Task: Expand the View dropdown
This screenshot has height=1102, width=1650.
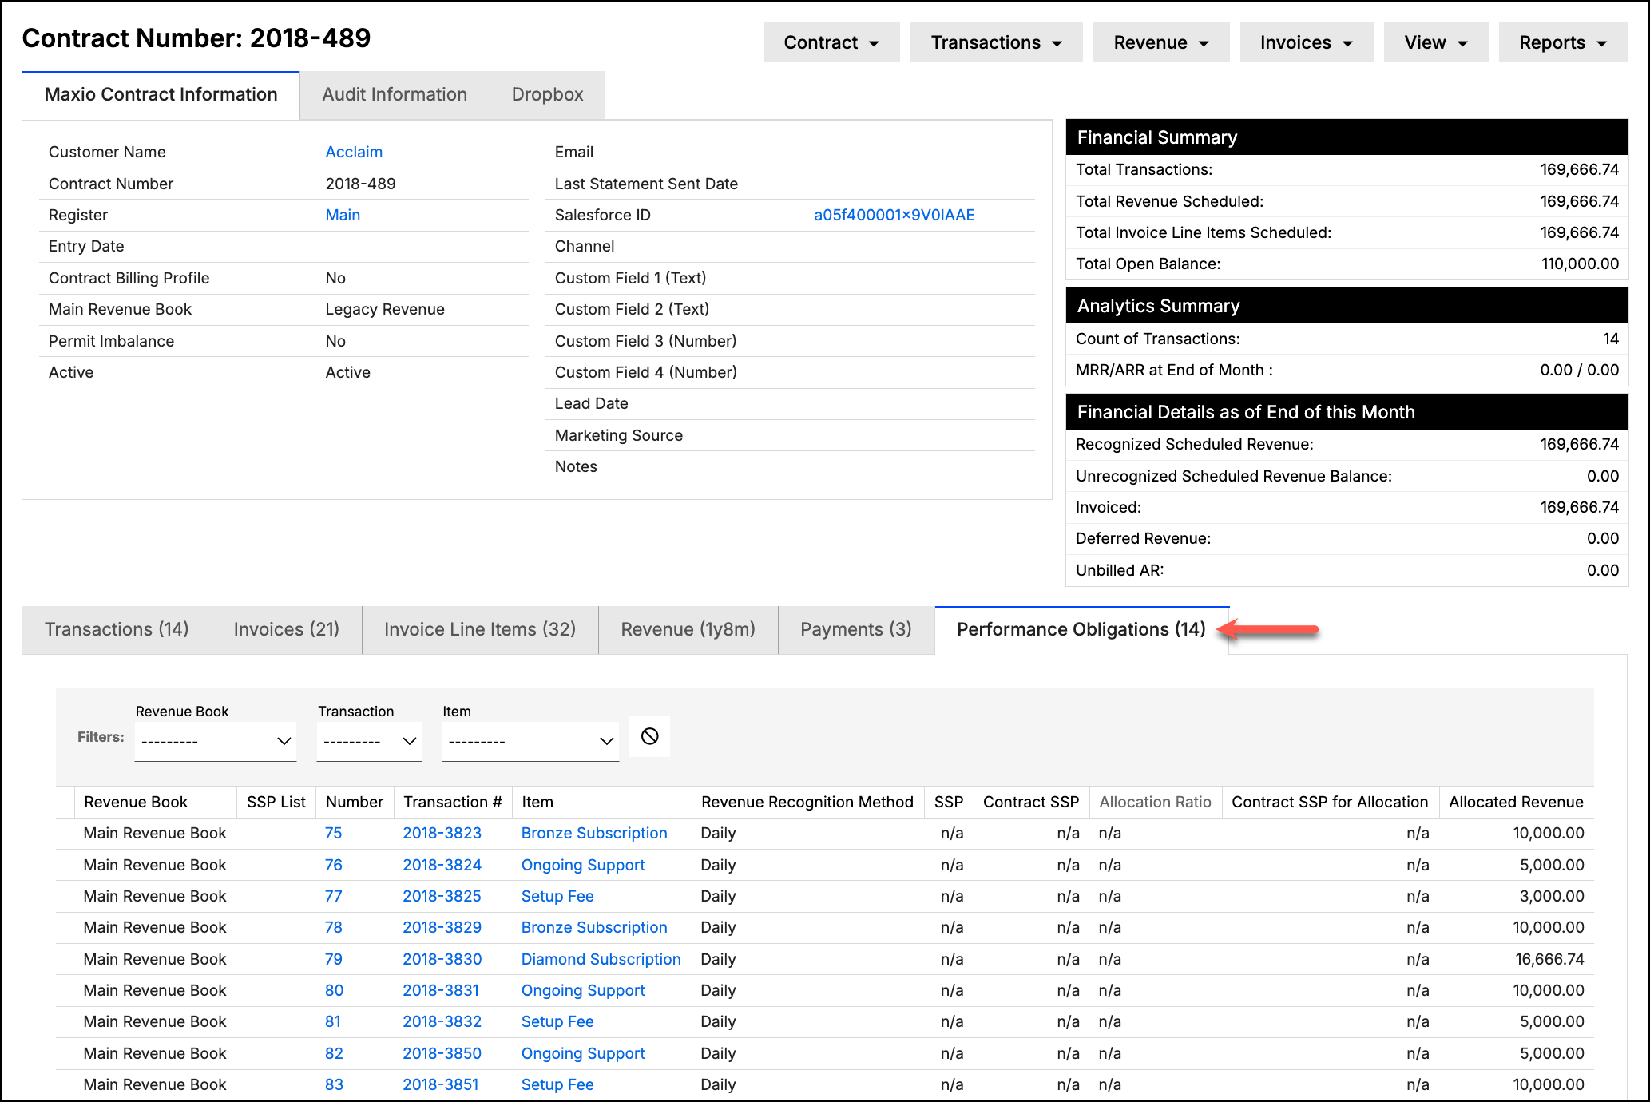Action: point(1436,42)
